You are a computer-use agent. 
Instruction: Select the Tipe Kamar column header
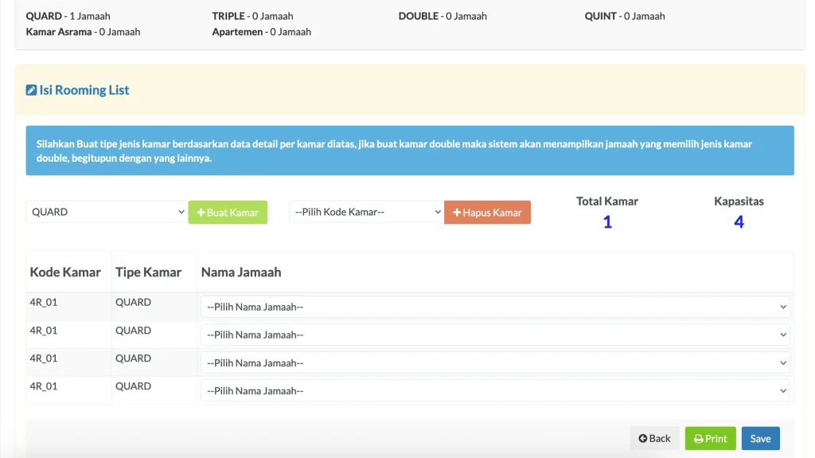click(148, 272)
